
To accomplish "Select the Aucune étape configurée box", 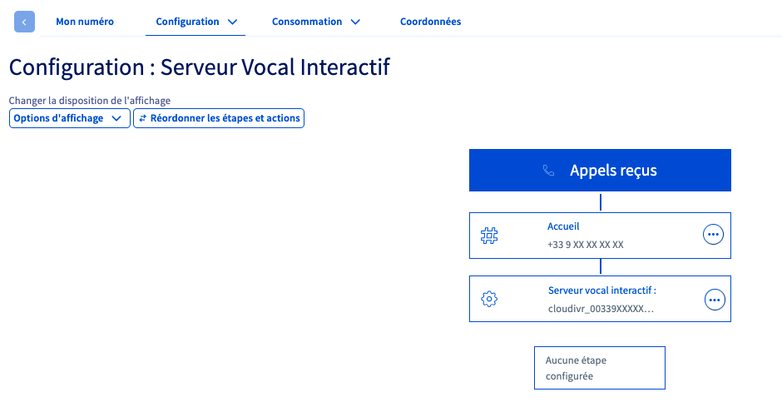I will (599, 368).
